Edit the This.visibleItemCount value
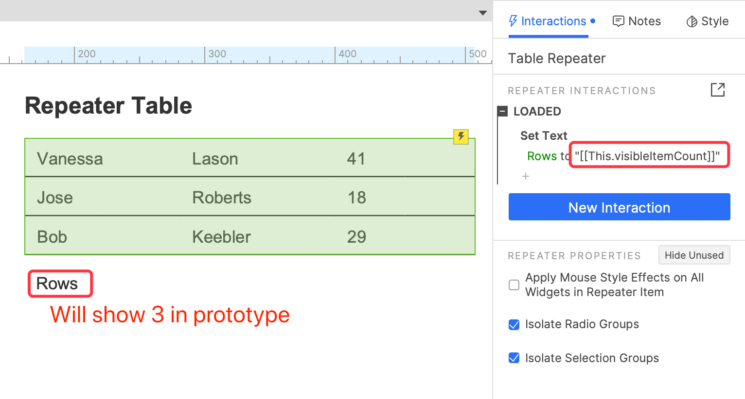Screen dimensions: 745x399 pyautogui.click(x=649, y=155)
